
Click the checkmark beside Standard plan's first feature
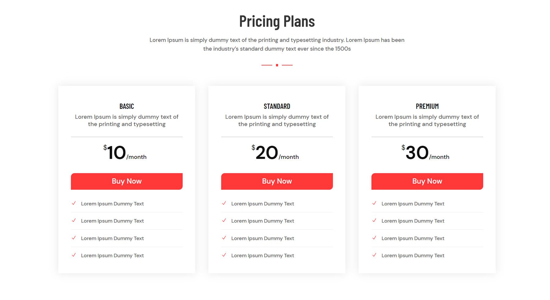[225, 203]
